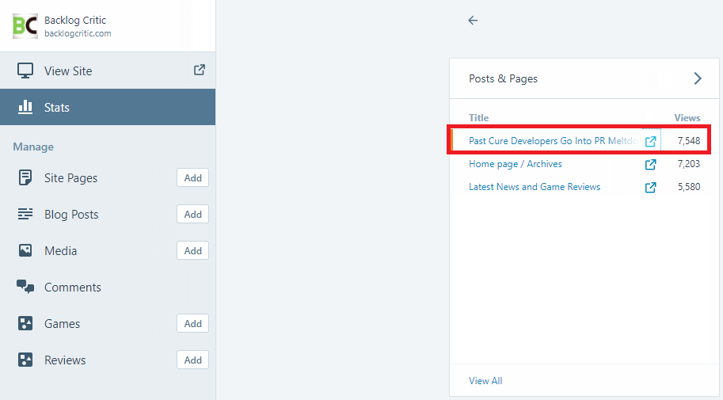723x400 pixels.
Task: Expand Posts & Pages with chevron arrow
Action: tap(698, 78)
